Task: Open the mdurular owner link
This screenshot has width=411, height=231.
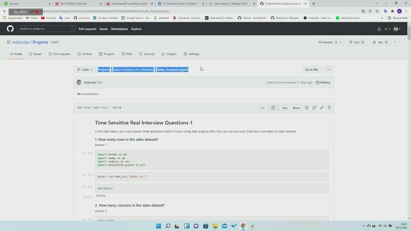Action: (21, 42)
